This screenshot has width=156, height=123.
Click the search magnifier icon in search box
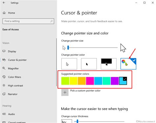51,21
